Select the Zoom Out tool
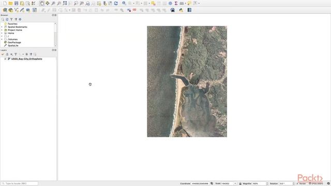Image resolution: width=331 pixels, height=186 pixels. tap(59, 4)
